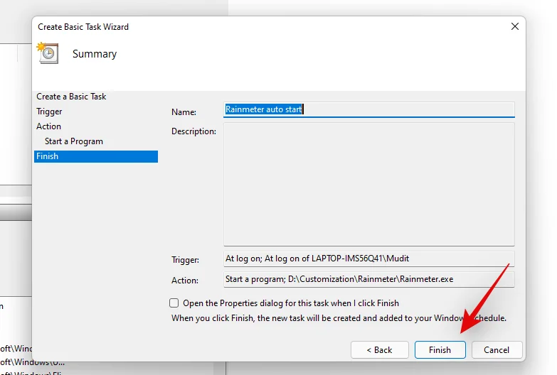Screen dimensions: 557x375
Task: Click the Finish button
Action: 440,350
